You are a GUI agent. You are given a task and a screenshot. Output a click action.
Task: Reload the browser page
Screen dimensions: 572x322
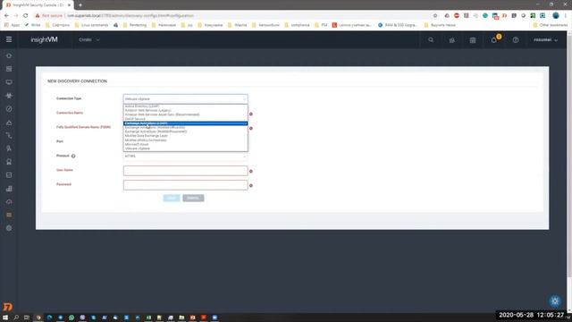click(x=26, y=16)
